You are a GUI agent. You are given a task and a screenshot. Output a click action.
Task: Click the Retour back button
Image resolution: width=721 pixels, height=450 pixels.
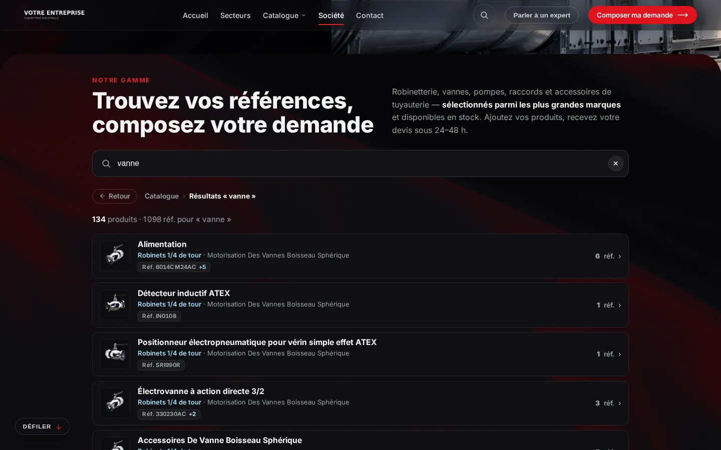[x=115, y=196]
